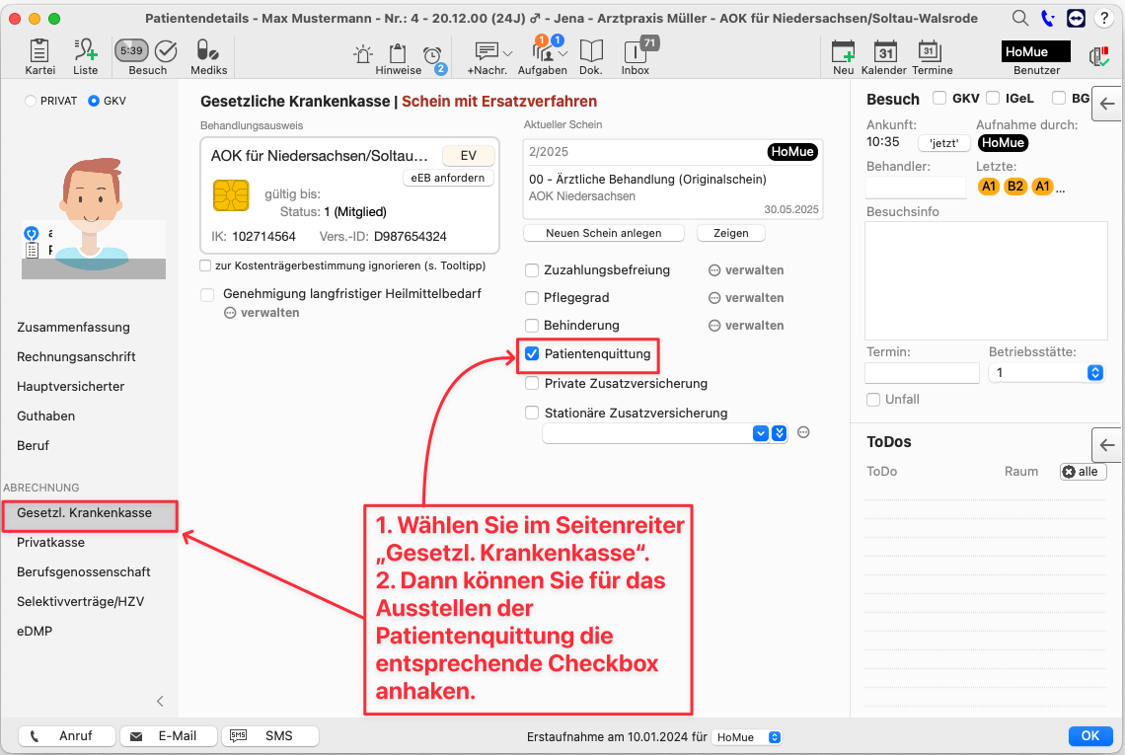This screenshot has height=755, width=1125.
Task: Click the card reader icon at top right
Action: point(1098,56)
